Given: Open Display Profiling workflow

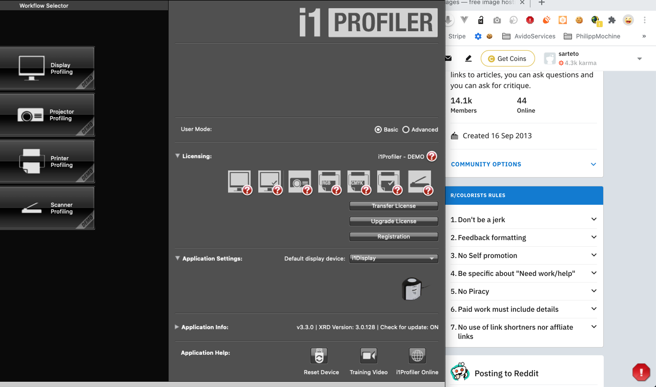Looking at the screenshot, I should 47,68.
